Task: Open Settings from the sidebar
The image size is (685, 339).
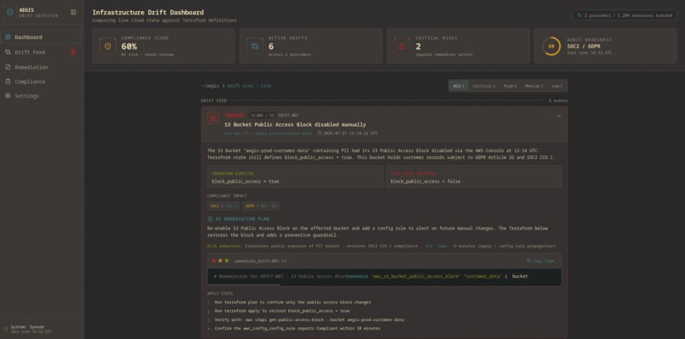Action: pyautogui.click(x=41, y=96)
